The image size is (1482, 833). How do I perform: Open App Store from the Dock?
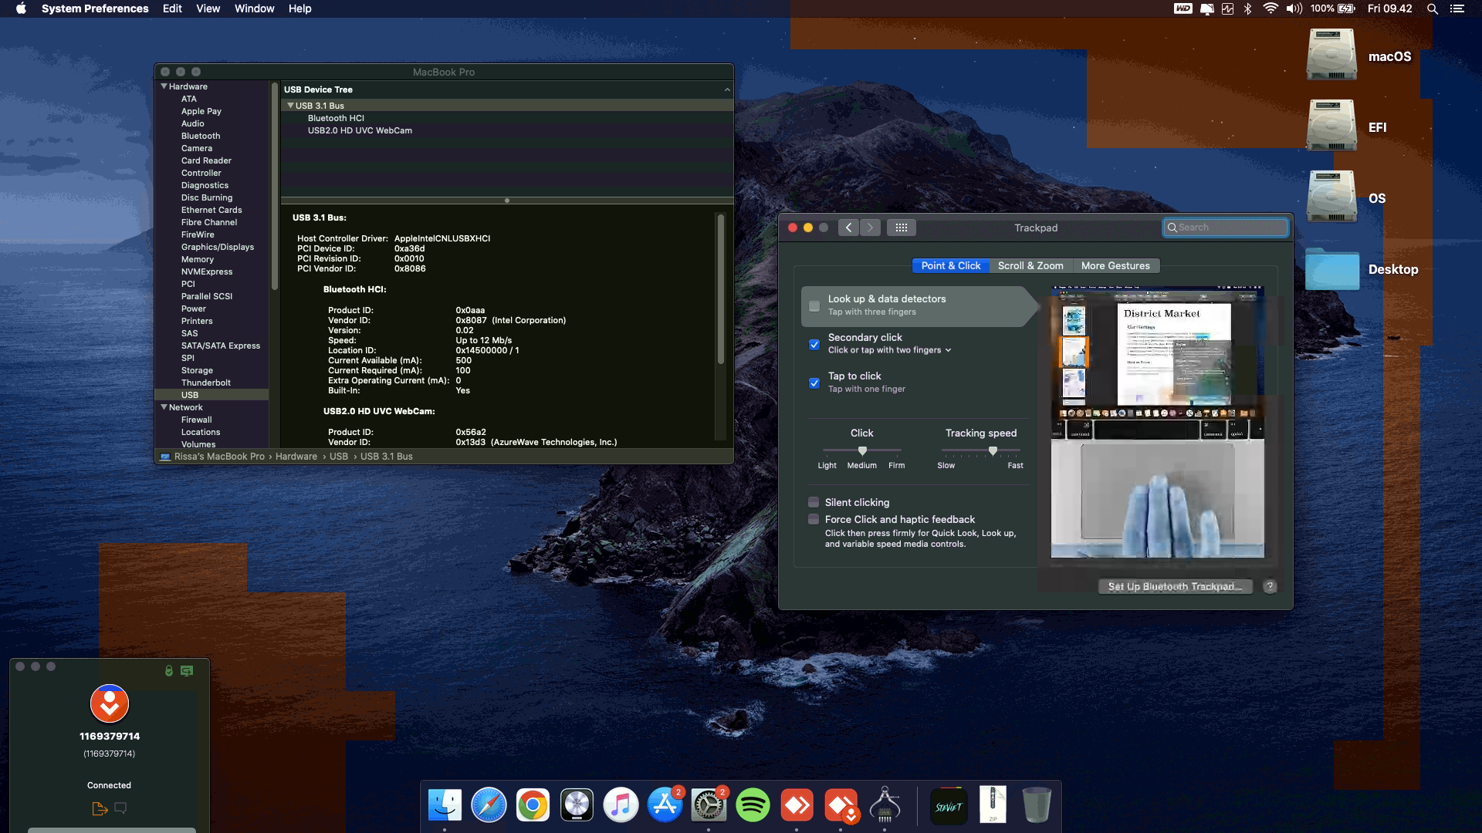pos(665,805)
